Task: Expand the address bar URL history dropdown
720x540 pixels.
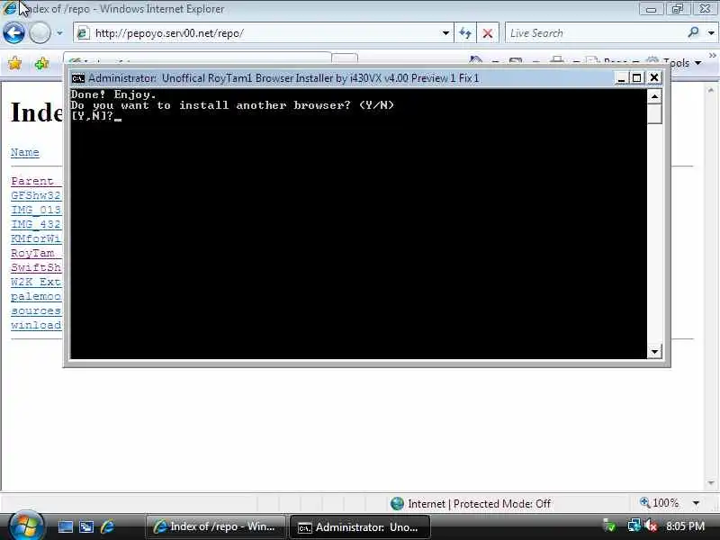Action: [445, 33]
